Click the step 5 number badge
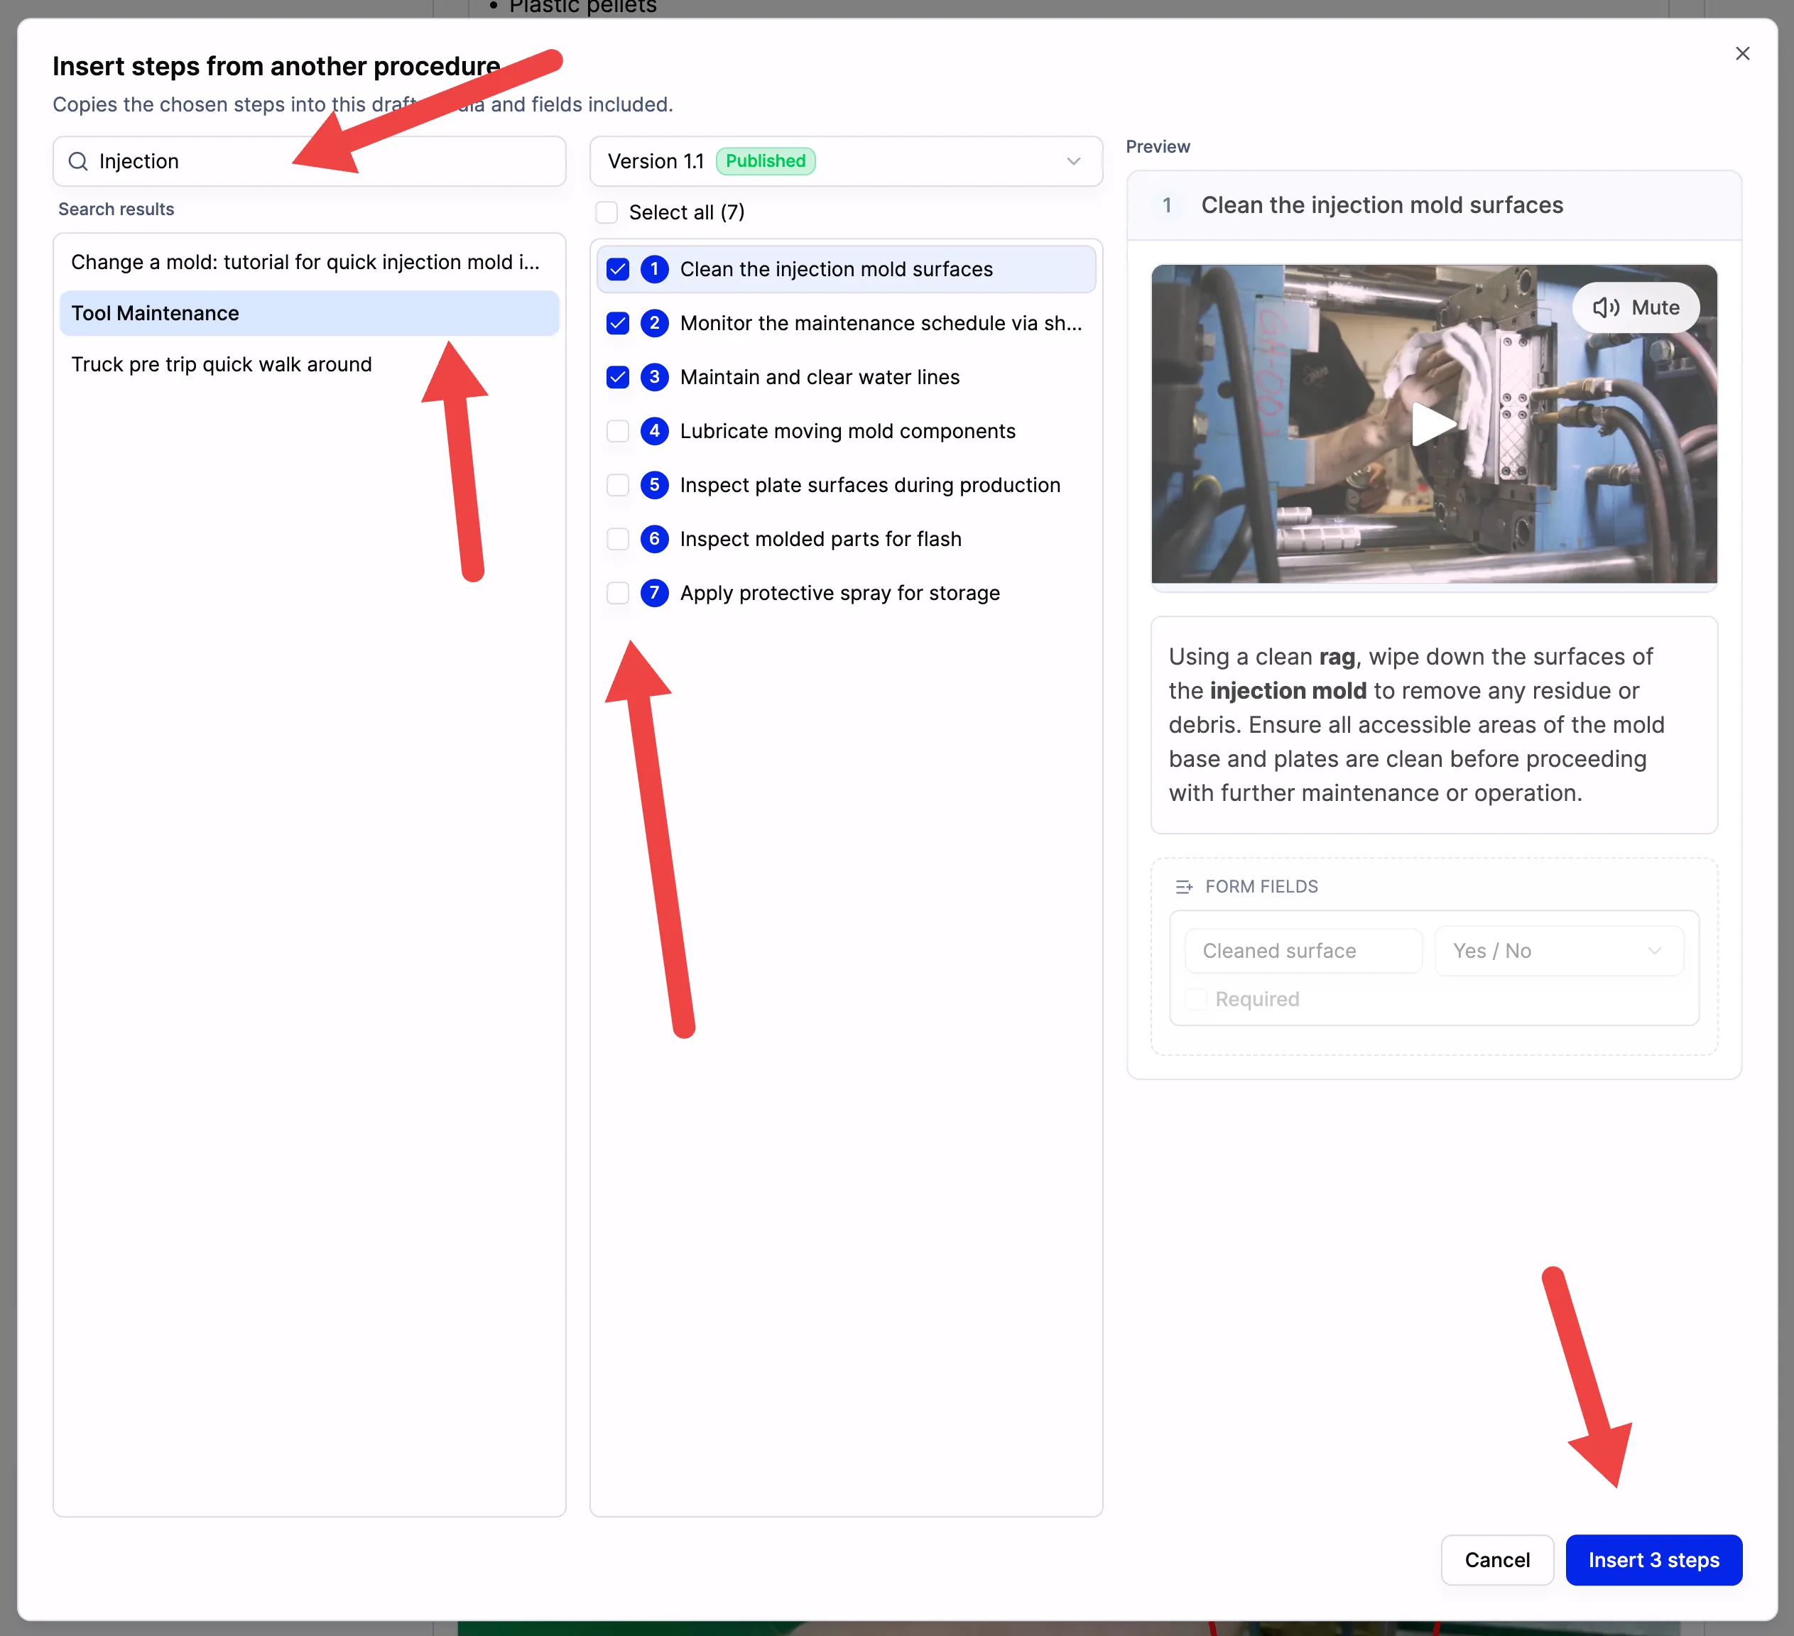Viewport: 1794px width, 1636px height. click(654, 485)
